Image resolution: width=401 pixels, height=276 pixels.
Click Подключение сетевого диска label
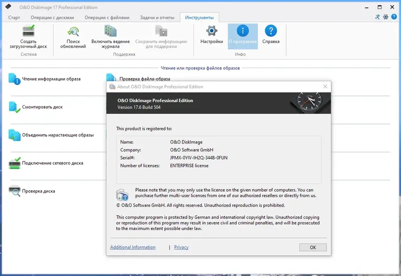coord(53,163)
